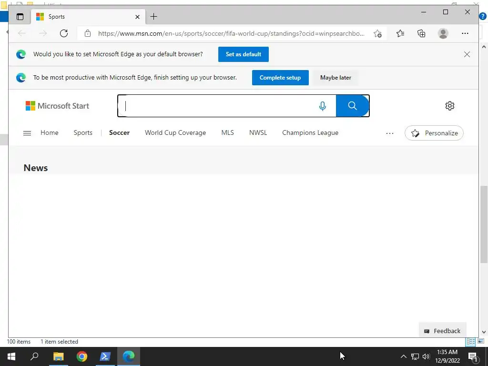Switch File Explorer to large icons view
Image resolution: width=488 pixels, height=366 pixels.
tap(481, 341)
